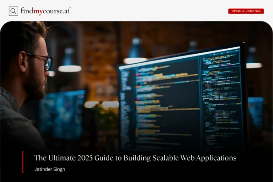Viewport: 273px width, 182px height.
Task: Click the trademark symbol beside the logo
Action: pos(71,8)
